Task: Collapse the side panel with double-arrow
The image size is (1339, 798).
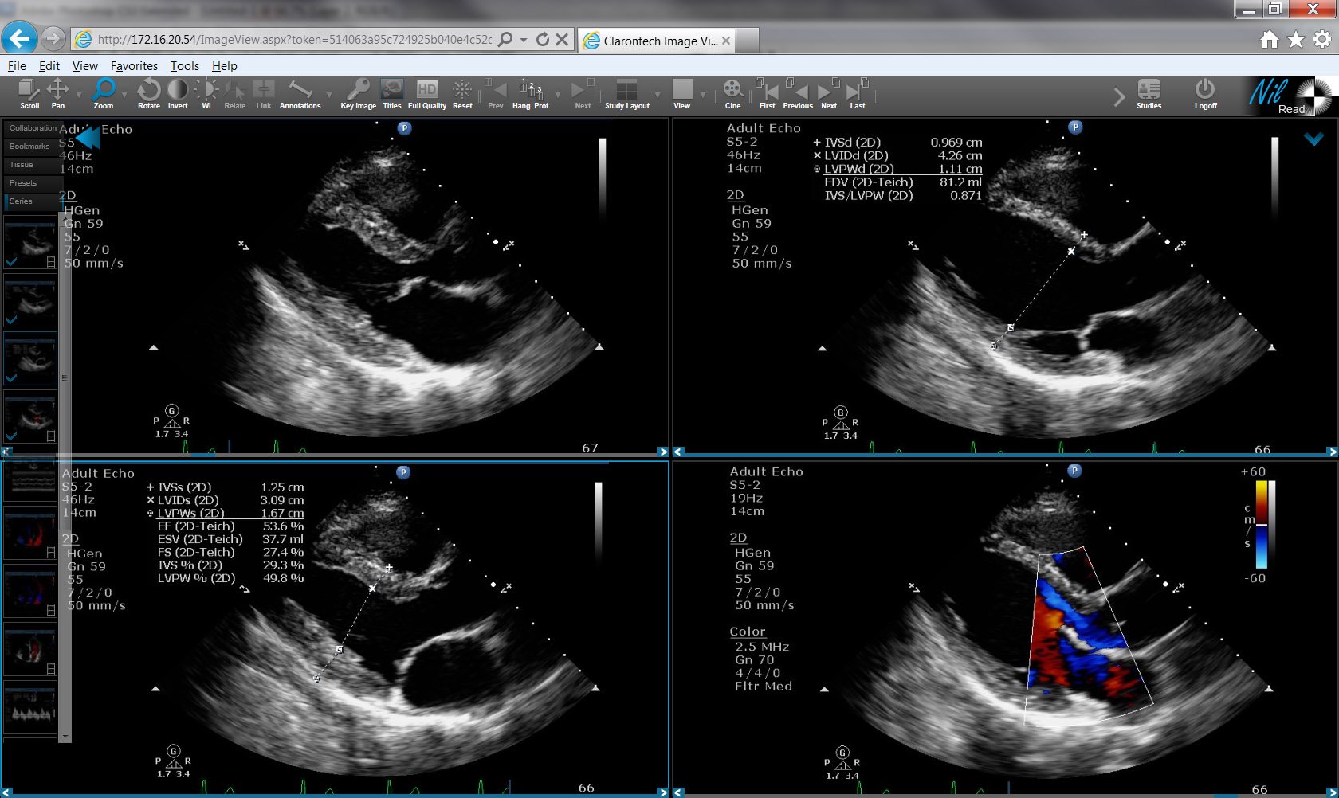Action: coord(88,138)
